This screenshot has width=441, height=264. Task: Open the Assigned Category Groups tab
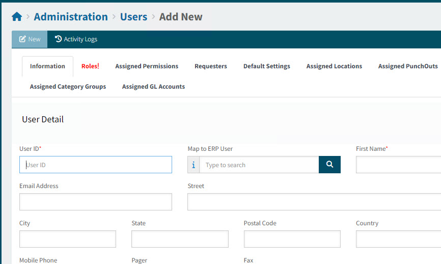(68, 87)
